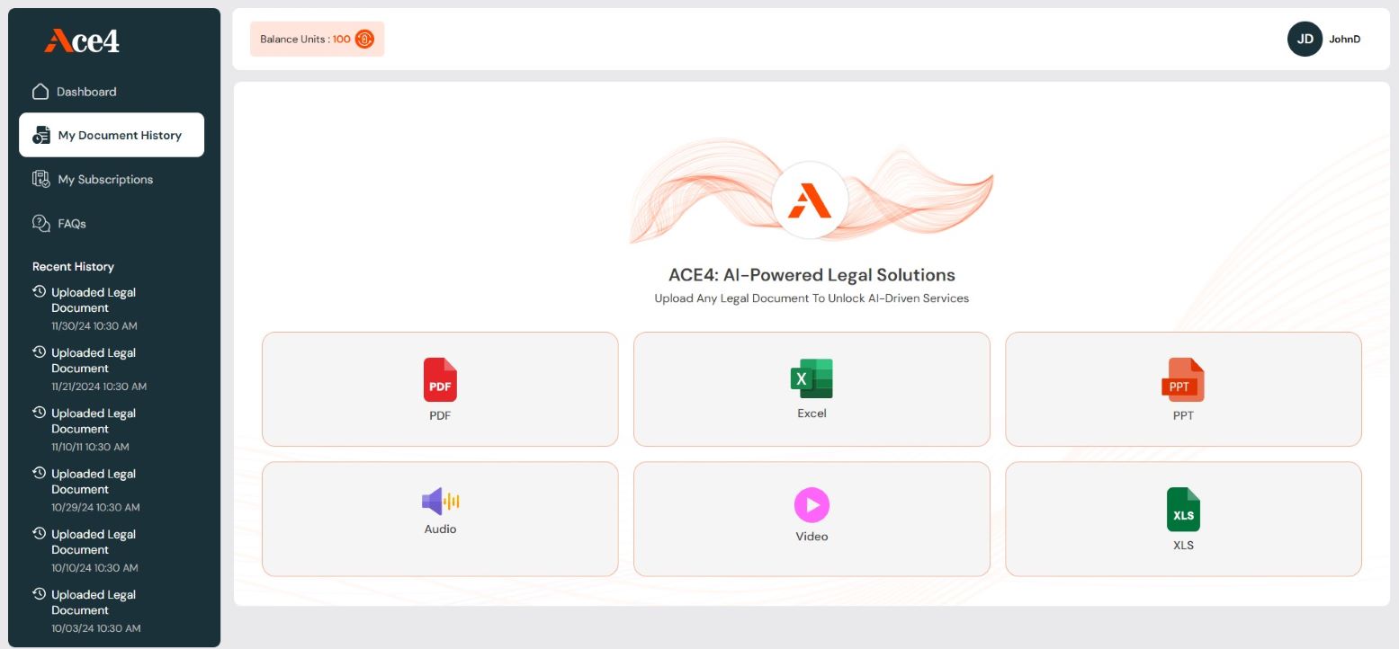The image size is (1399, 649).
Task: Open Uploaded Legal Document from 11/21/2024
Action: 94,360
